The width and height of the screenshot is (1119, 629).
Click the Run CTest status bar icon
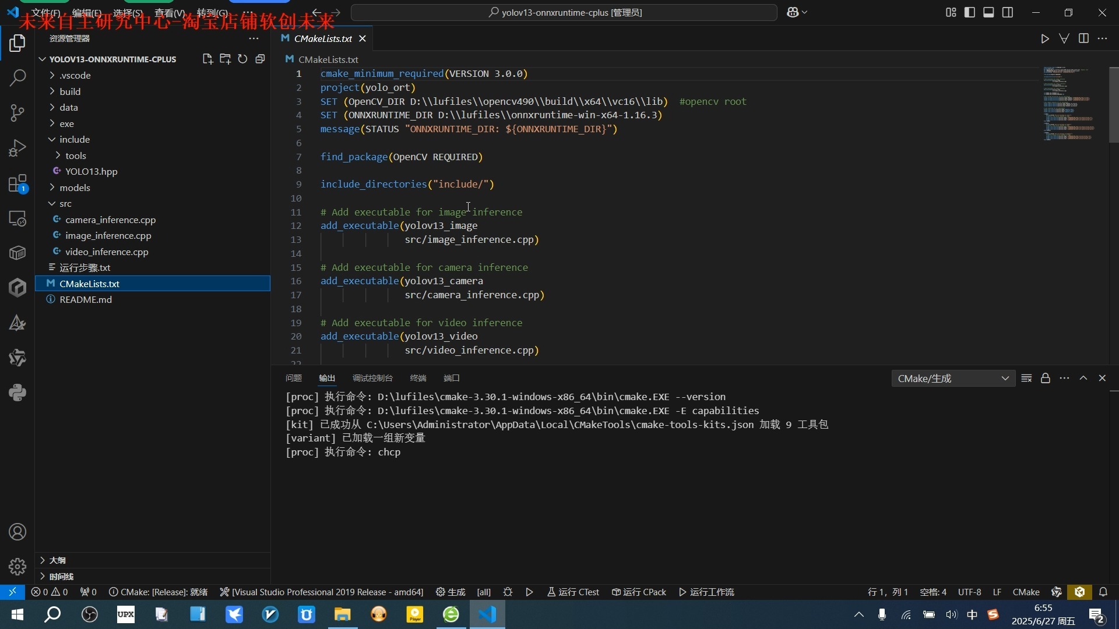tap(573, 592)
